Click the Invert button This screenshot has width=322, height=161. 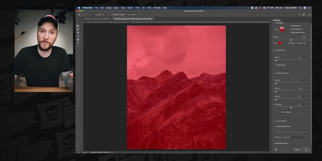pyautogui.click(x=299, y=112)
